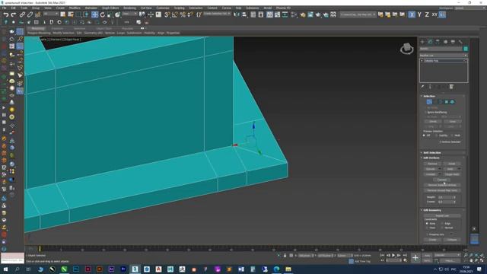
Task: Toggle the Angle Snap icon
Action: [x=175, y=14]
